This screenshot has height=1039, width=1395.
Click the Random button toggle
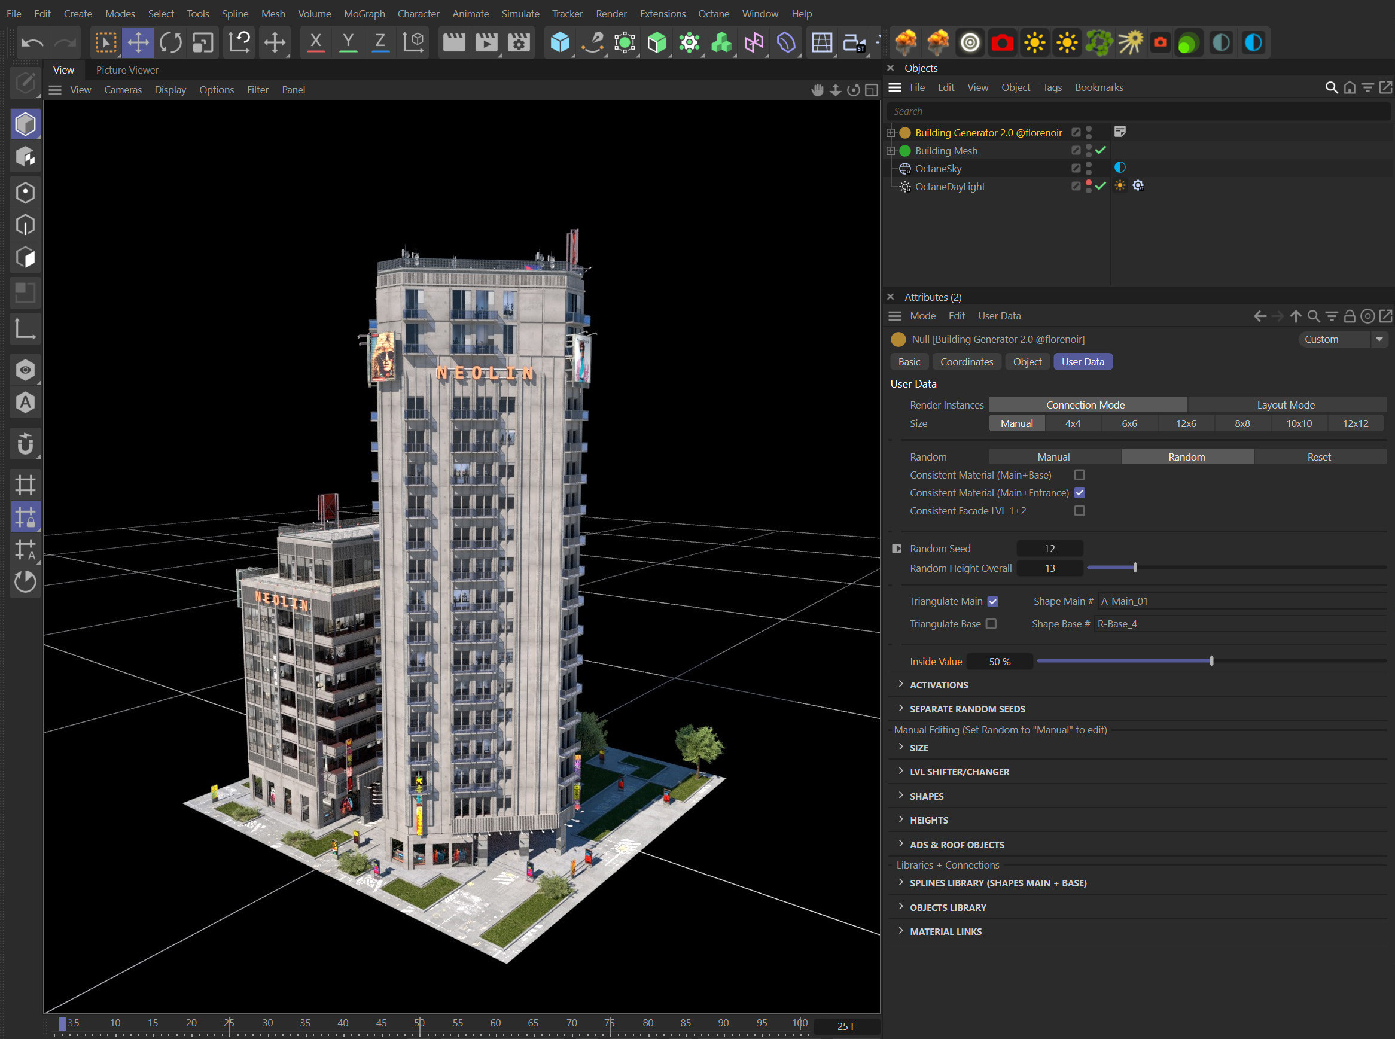coord(1186,456)
